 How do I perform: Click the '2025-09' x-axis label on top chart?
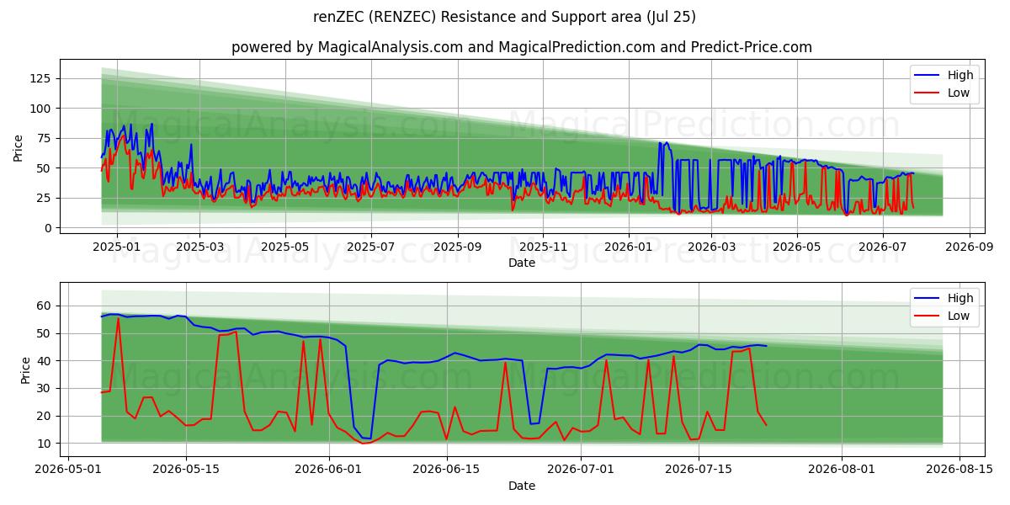click(458, 247)
